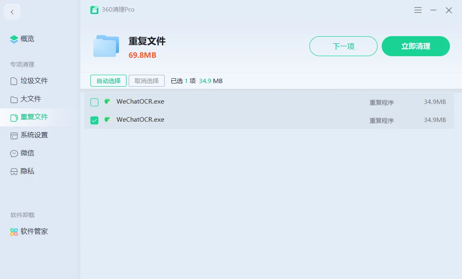Image resolution: width=462 pixels, height=279 pixels.
Task: Uncheck the checked second WeChatOCR.exe checkbox
Action: coord(94,120)
